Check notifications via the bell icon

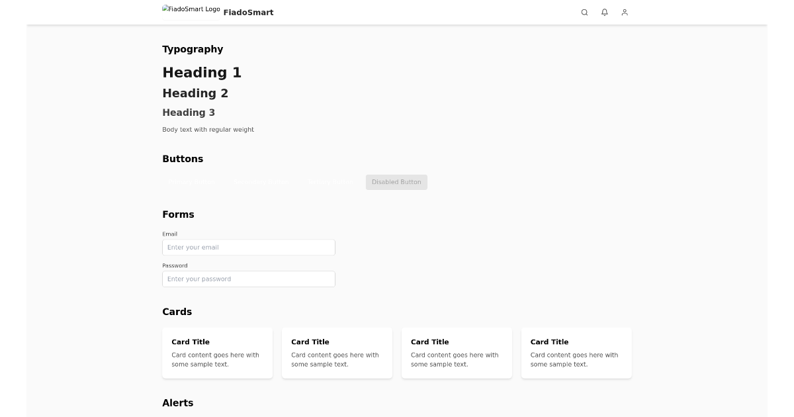[604, 12]
